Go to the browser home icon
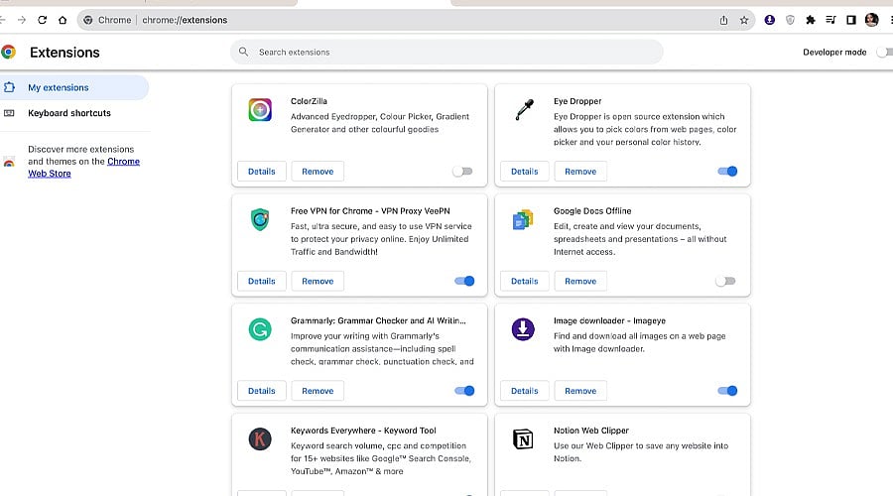The image size is (893, 496). 63,20
